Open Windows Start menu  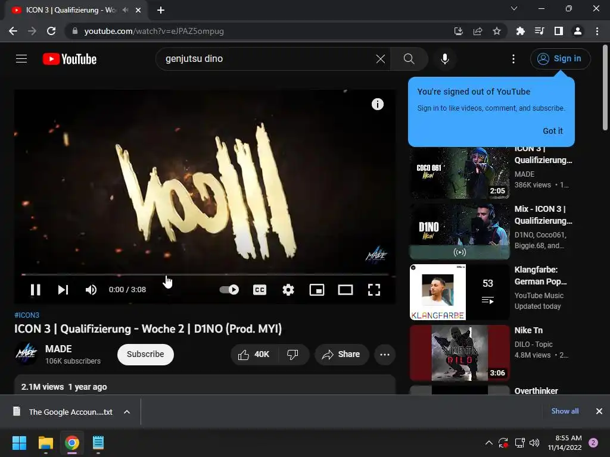[19, 443]
